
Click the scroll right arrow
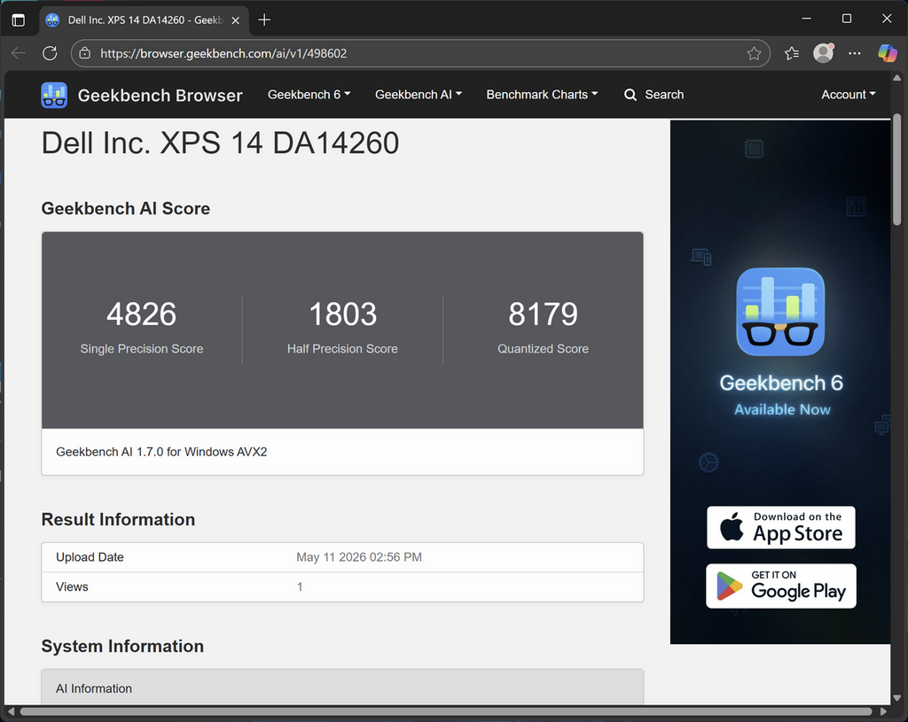(x=883, y=711)
